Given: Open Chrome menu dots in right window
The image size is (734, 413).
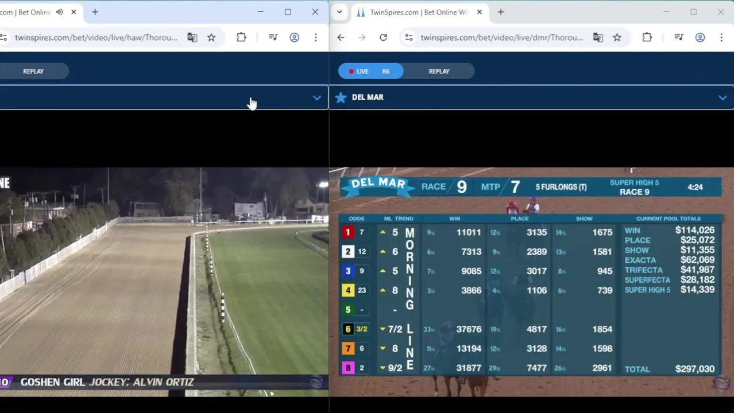Looking at the screenshot, I should (x=721, y=37).
